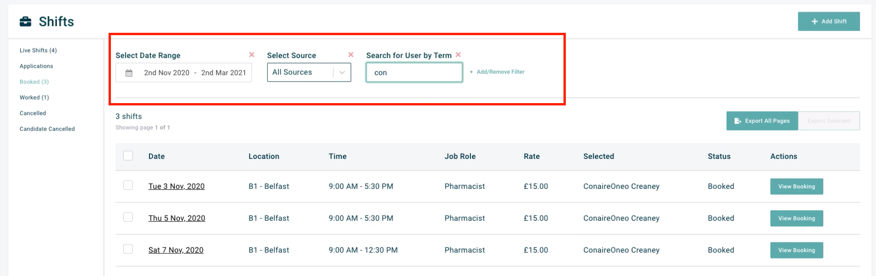The image size is (876, 276).
Task: Open the Worked (1) section
Action: tap(34, 97)
